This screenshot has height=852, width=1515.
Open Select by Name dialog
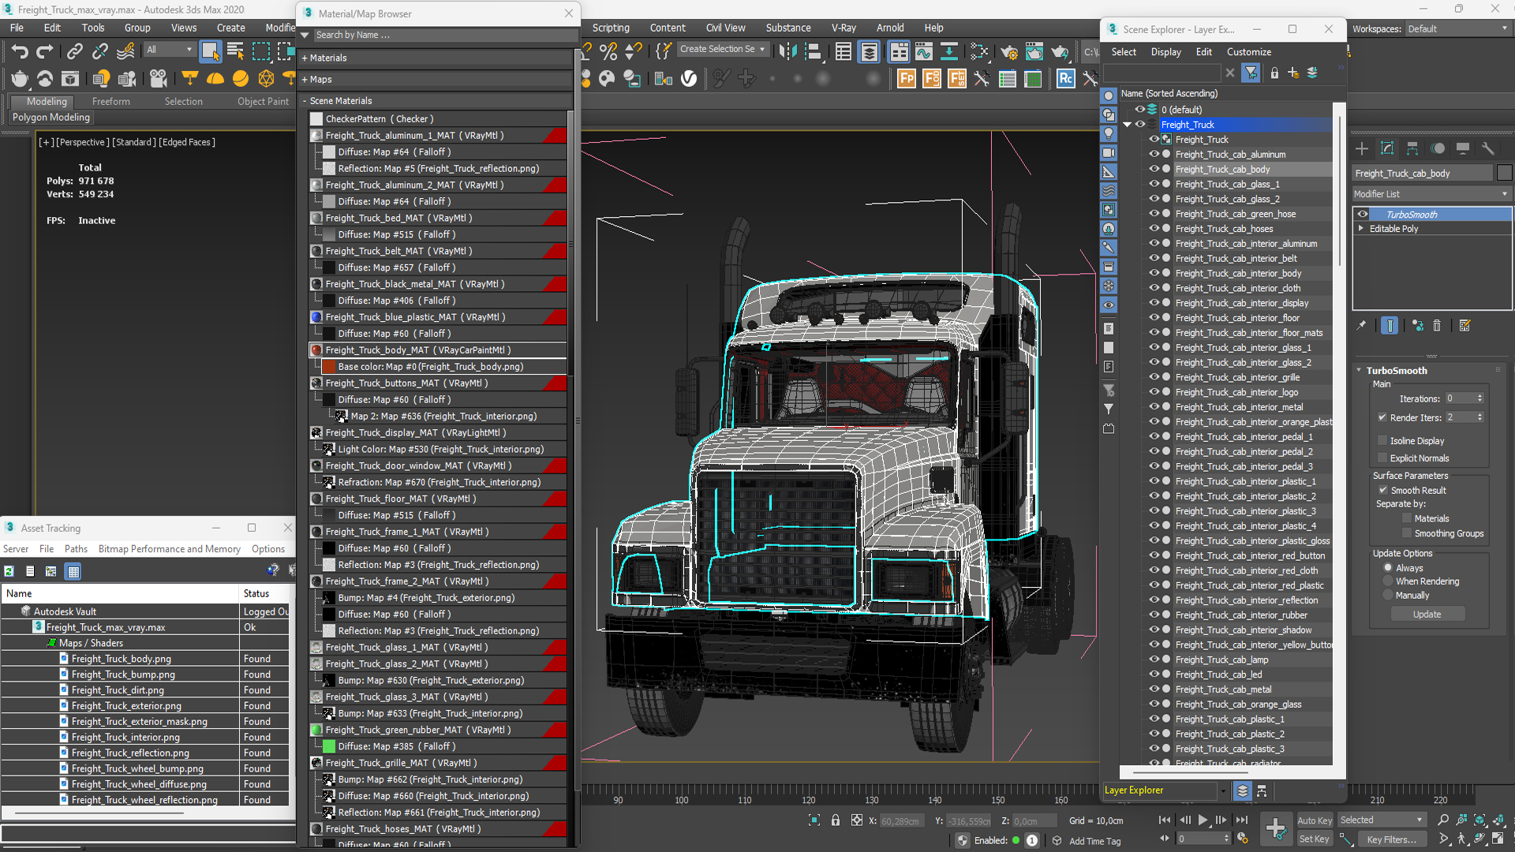235,51
